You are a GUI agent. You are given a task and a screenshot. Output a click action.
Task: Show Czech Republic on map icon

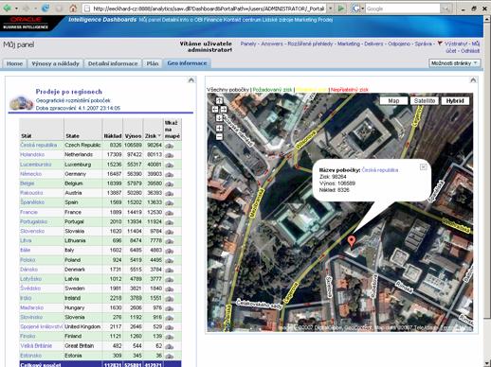pyautogui.click(x=170, y=146)
